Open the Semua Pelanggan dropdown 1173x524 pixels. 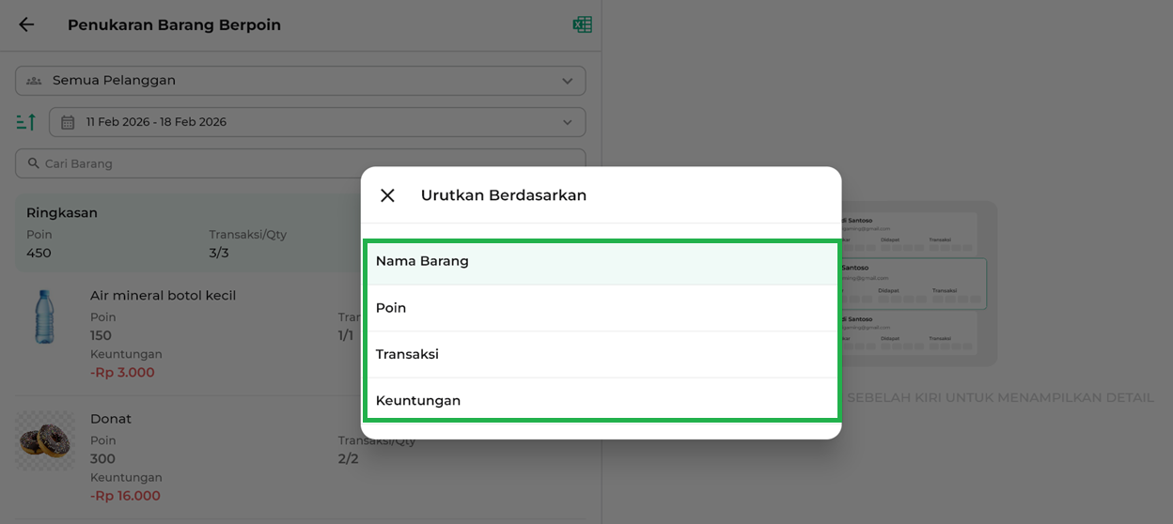301,81
